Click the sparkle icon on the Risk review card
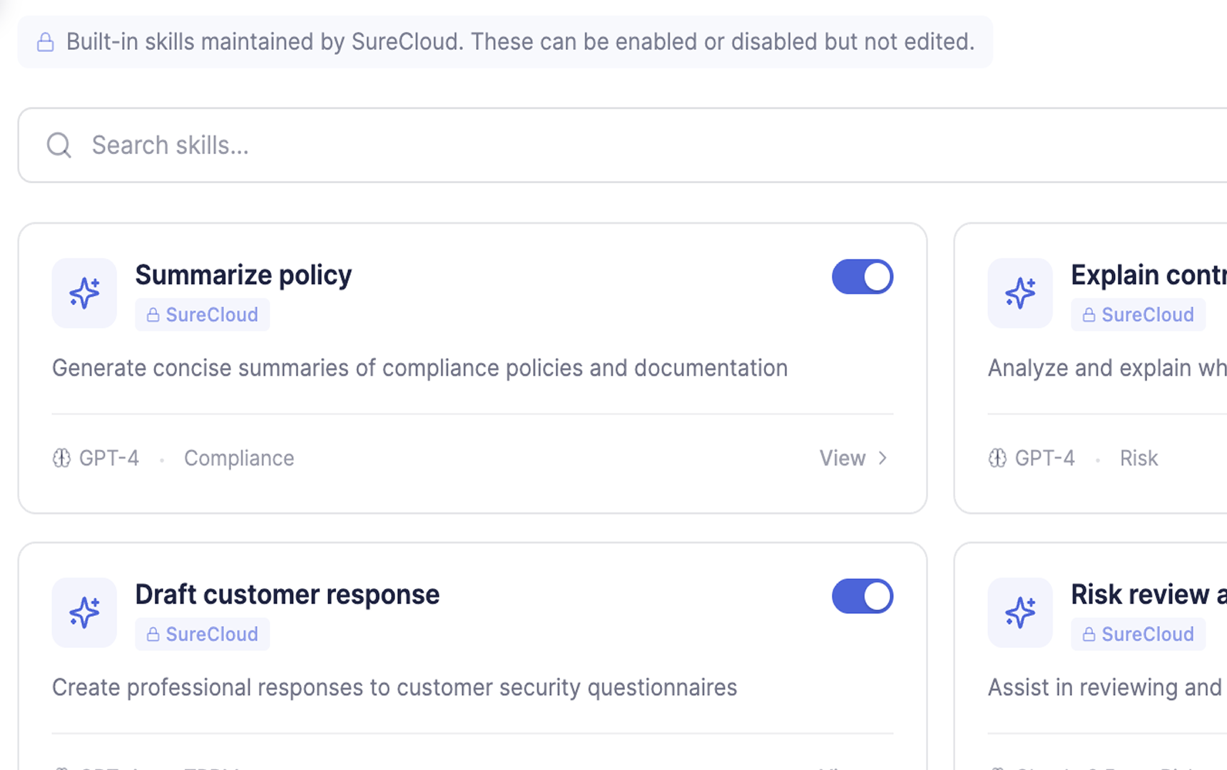Viewport: 1227px width, 770px height. pyautogui.click(x=1020, y=612)
